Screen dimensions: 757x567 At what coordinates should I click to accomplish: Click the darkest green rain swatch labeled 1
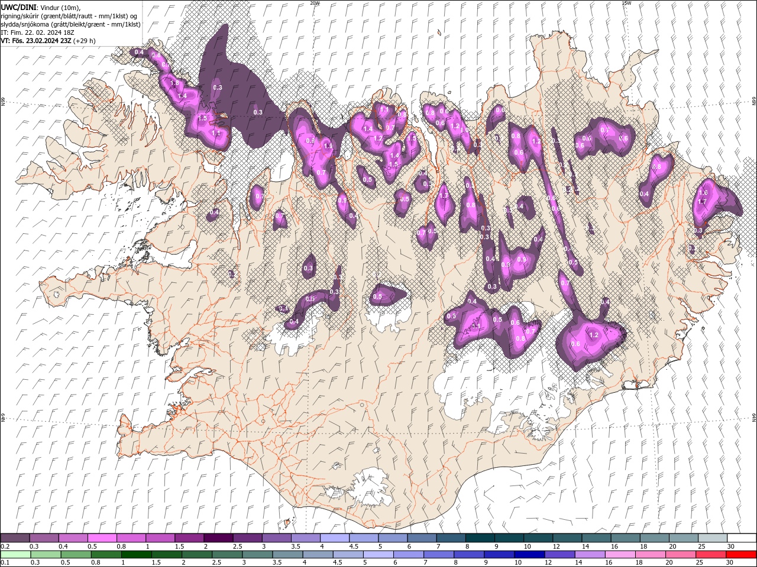[x=136, y=555]
